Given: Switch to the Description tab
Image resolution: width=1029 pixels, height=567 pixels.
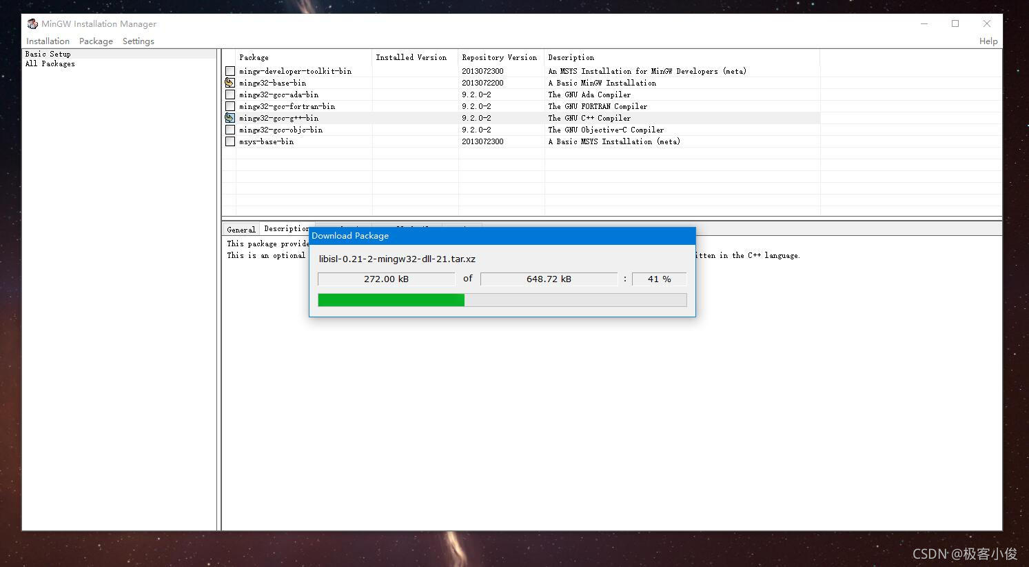Looking at the screenshot, I should tap(287, 228).
